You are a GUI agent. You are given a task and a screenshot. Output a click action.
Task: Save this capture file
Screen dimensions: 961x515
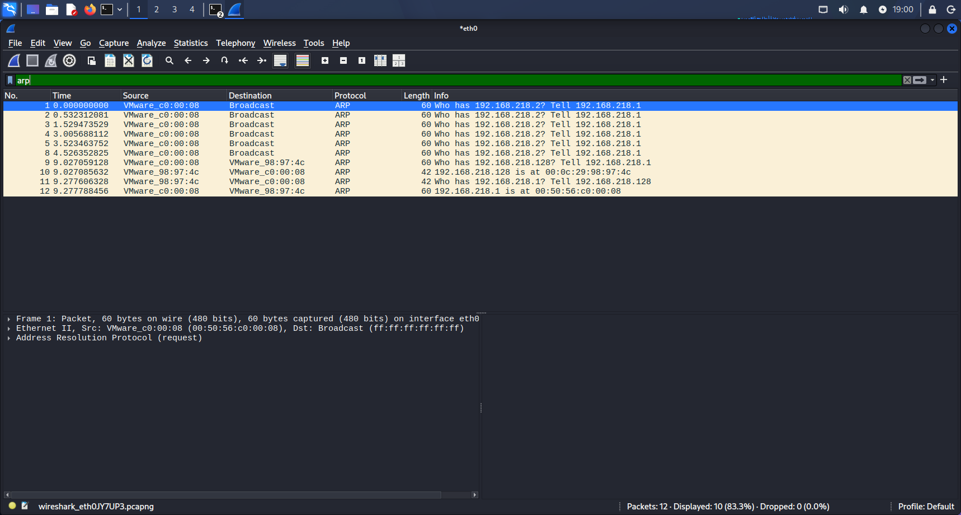110,60
